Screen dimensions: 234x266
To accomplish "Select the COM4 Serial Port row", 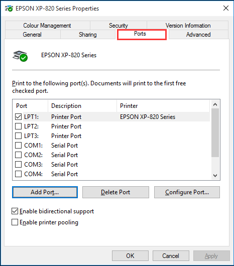I will pyautogui.click(x=111, y=174).
